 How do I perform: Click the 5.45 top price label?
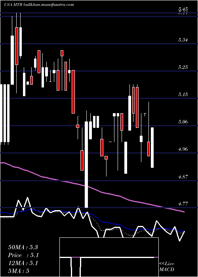(x=183, y=9)
